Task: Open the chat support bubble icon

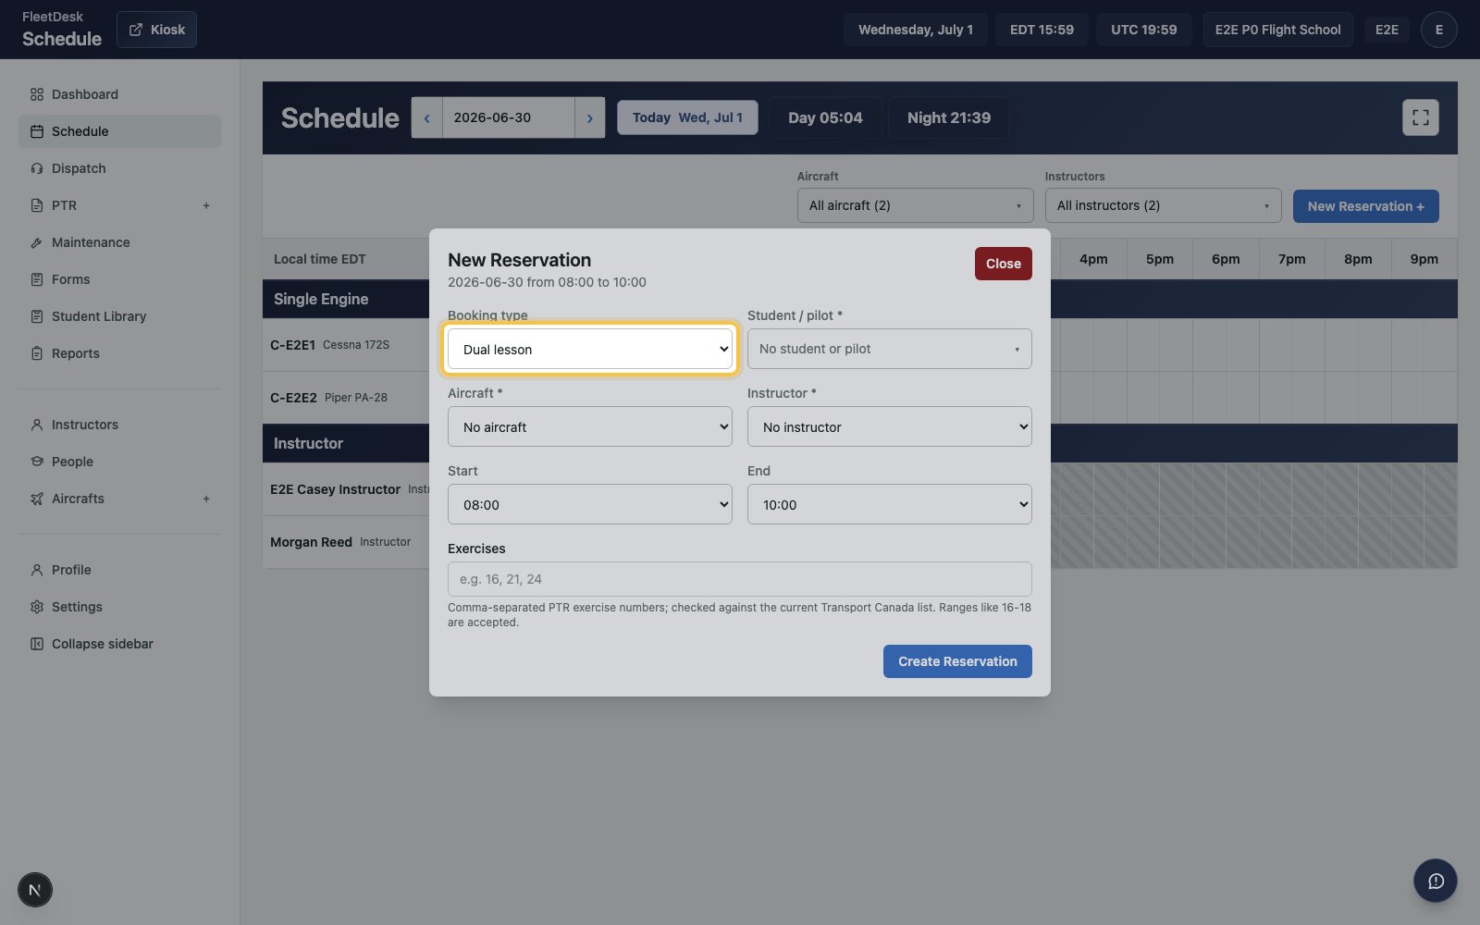Action: click(1436, 881)
